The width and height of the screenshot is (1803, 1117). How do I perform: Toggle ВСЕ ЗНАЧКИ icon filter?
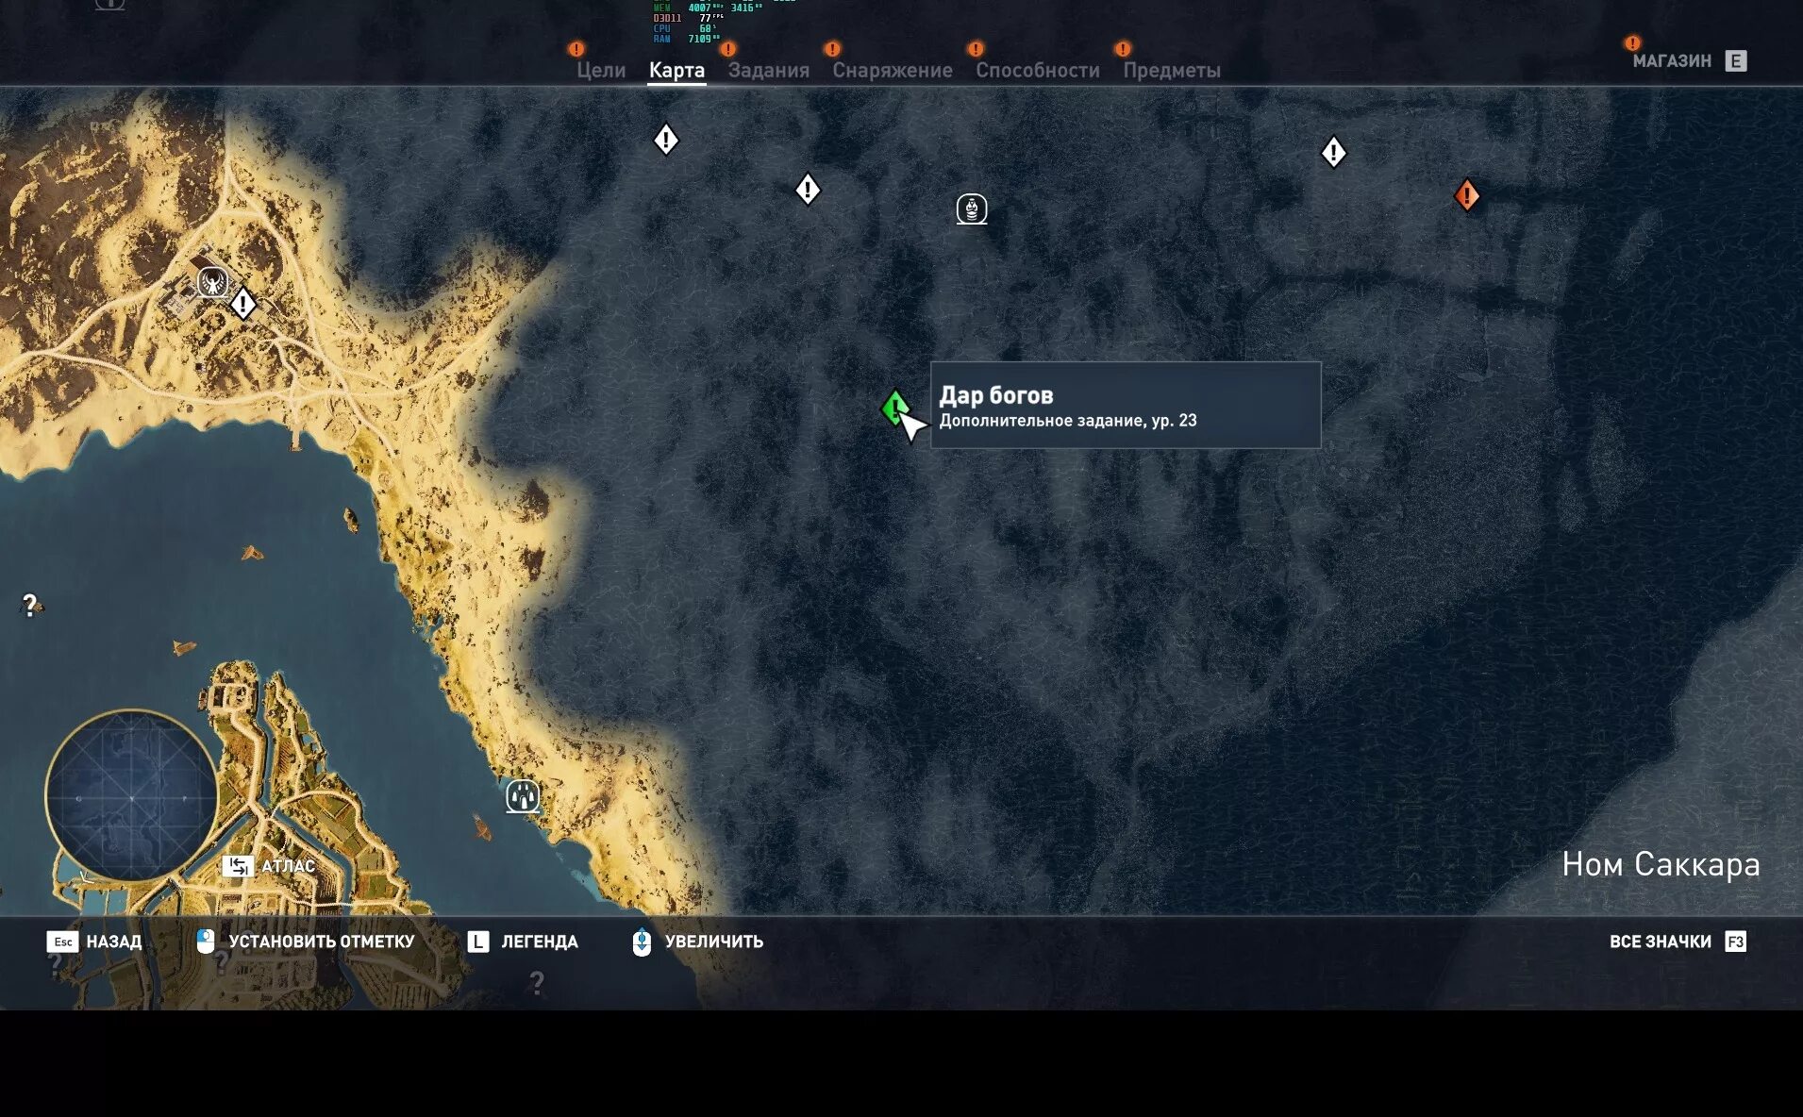tap(1660, 942)
